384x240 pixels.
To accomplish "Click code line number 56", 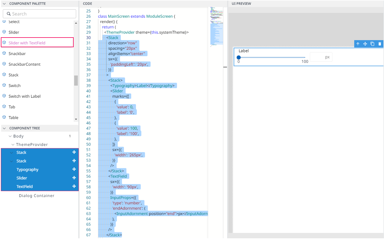I will (88, 176).
